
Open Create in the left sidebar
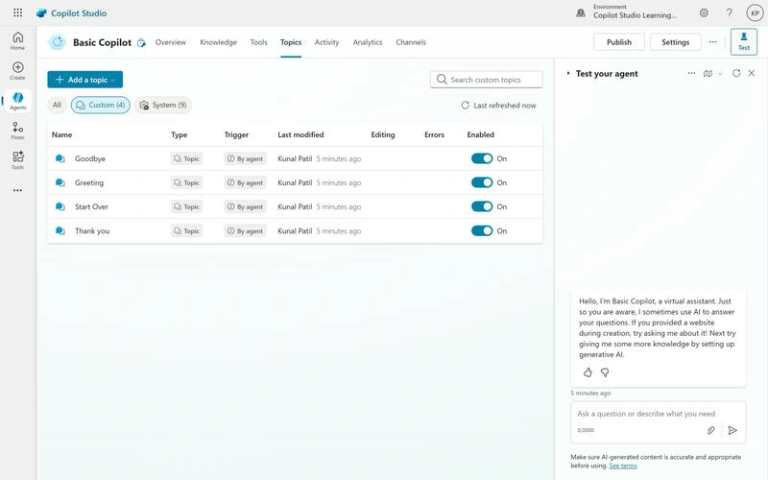point(17,71)
